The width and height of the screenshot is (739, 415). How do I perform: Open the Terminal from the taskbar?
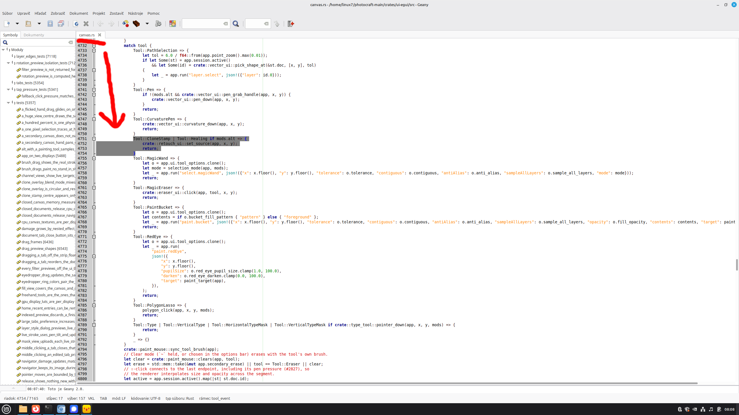[x=48, y=409]
